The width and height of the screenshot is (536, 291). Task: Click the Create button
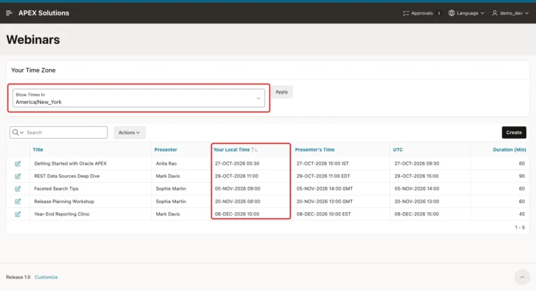[x=514, y=133]
